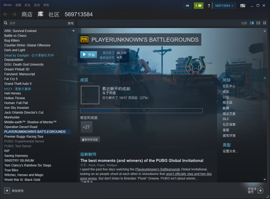Click in the 搜索 input field
The width and height of the screenshot is (270, 199).
point(37,23)
